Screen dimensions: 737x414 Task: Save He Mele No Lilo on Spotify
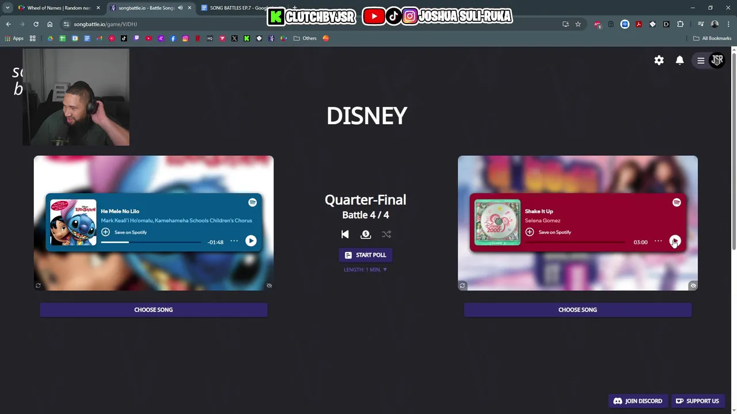(x=124, y=232)
